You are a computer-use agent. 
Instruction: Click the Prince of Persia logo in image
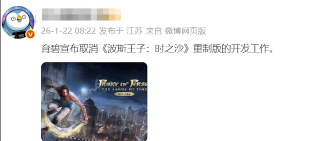123,86
